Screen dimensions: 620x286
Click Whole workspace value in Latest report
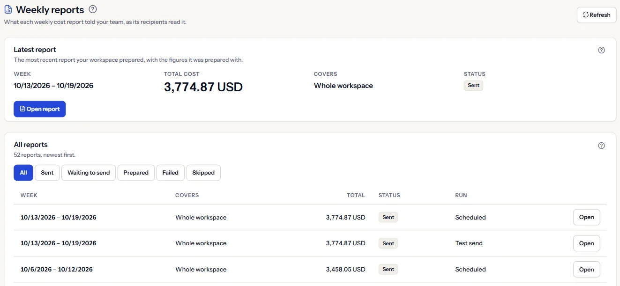344,86
